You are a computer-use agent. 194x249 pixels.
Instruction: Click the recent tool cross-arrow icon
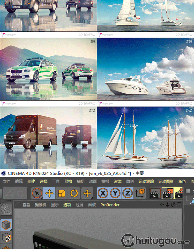[87, 193]
